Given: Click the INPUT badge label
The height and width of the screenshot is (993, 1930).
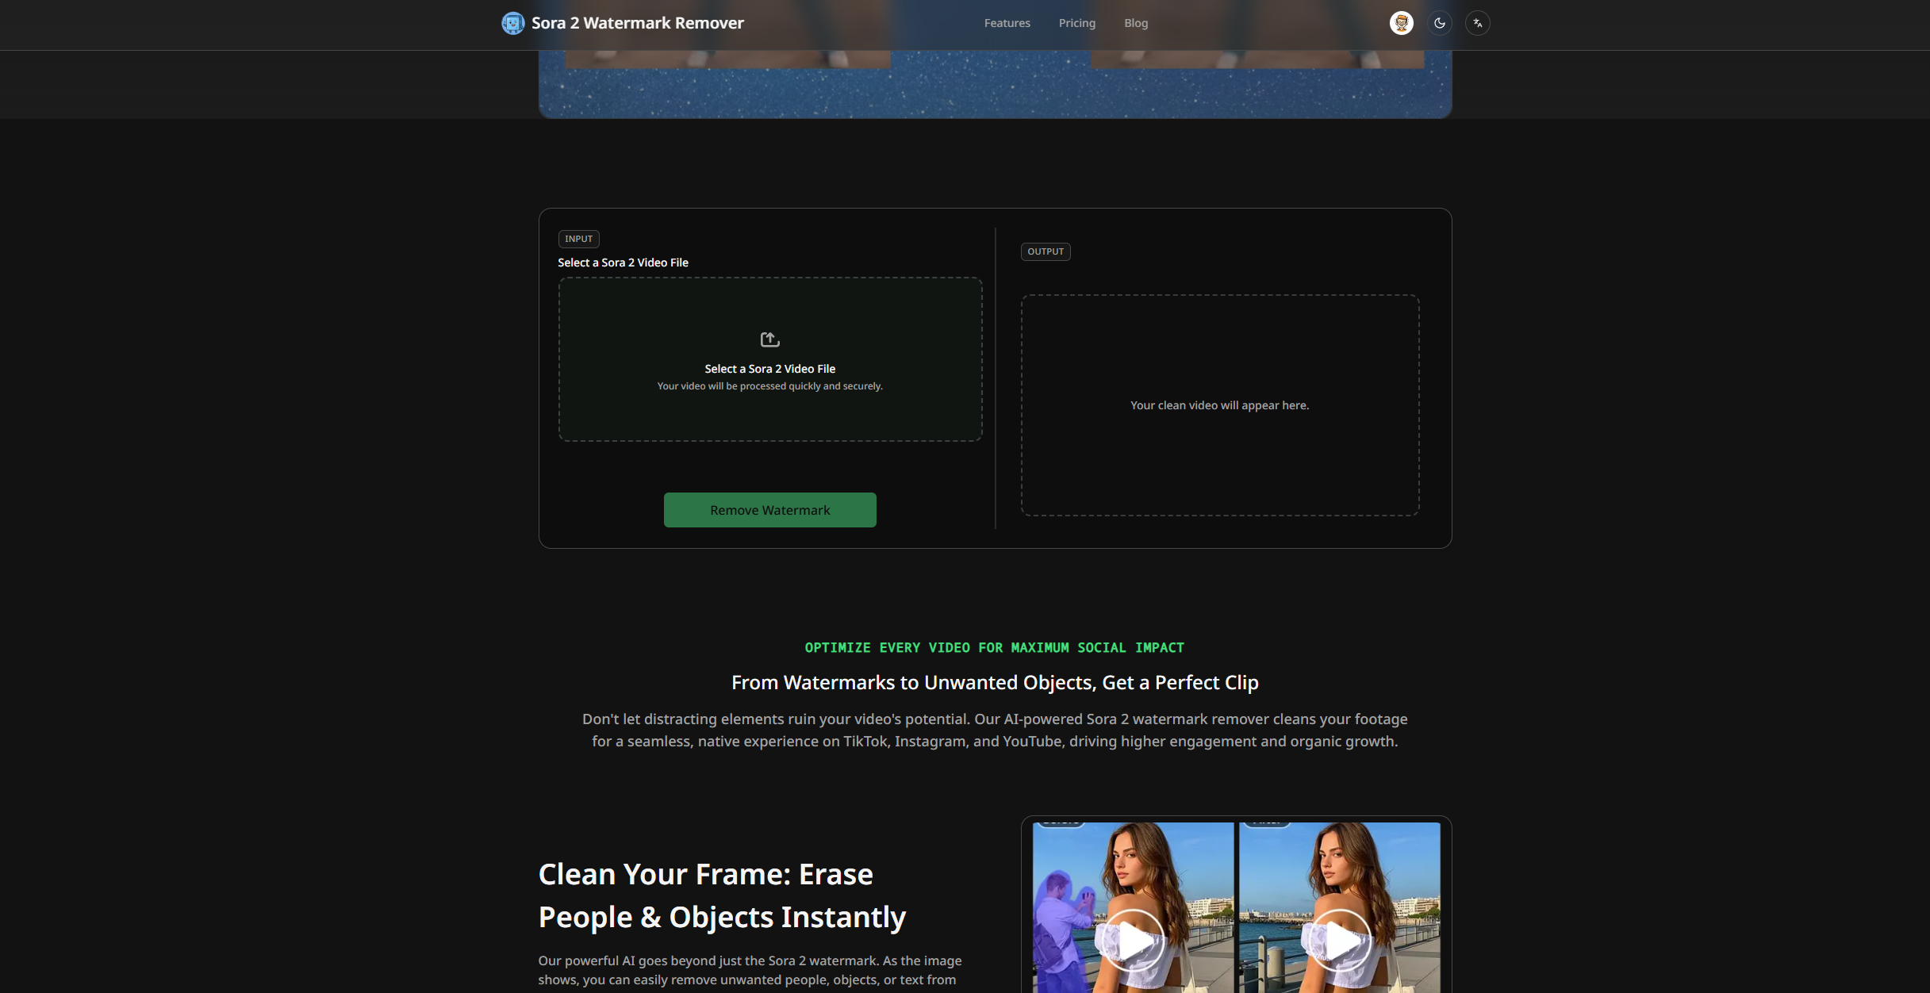Looking at the screenshot, I should point(578,239).
